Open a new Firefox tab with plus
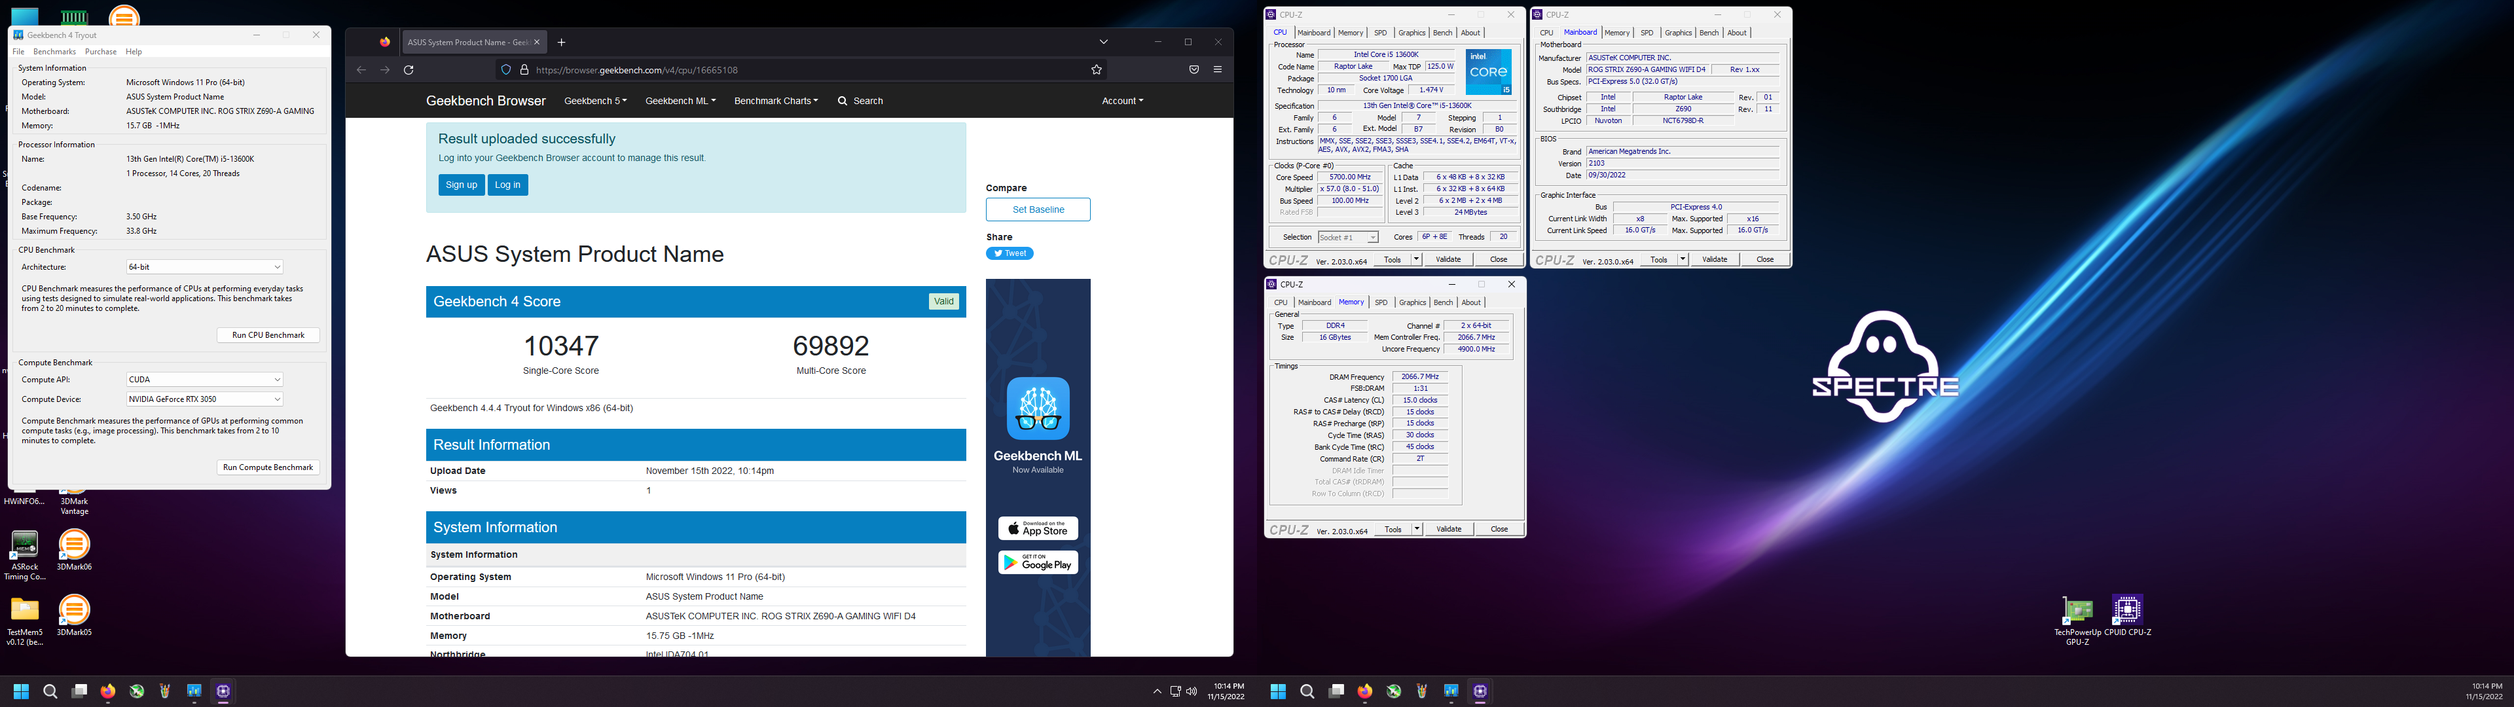 561,42
